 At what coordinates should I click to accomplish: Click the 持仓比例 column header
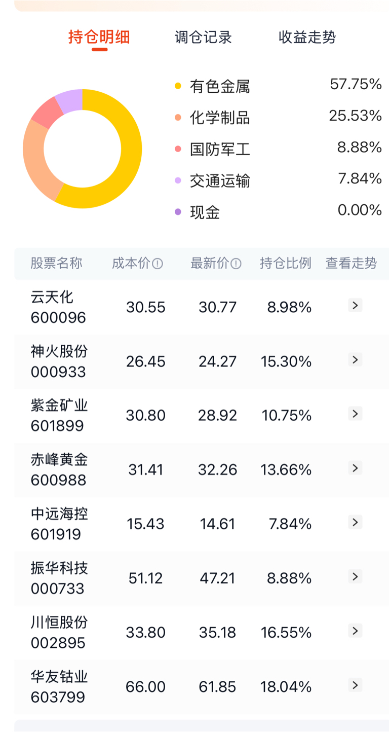286,264
